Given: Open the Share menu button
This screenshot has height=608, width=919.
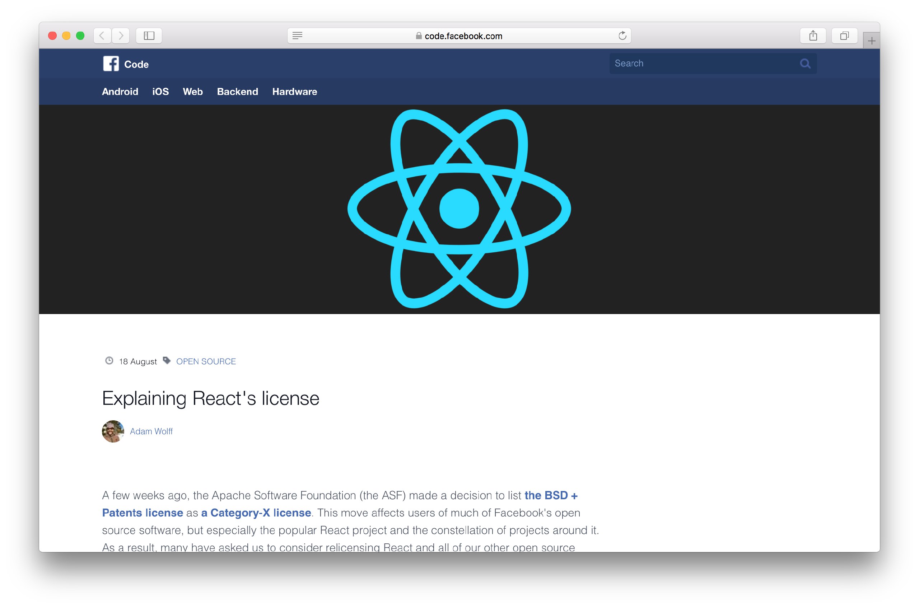Looking at the screenshot, I should (x=813, y=36).
